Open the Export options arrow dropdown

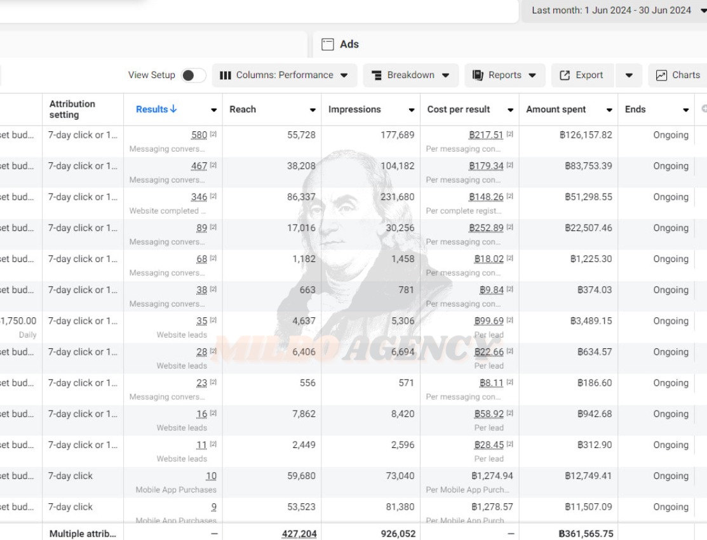click(629, 76)
